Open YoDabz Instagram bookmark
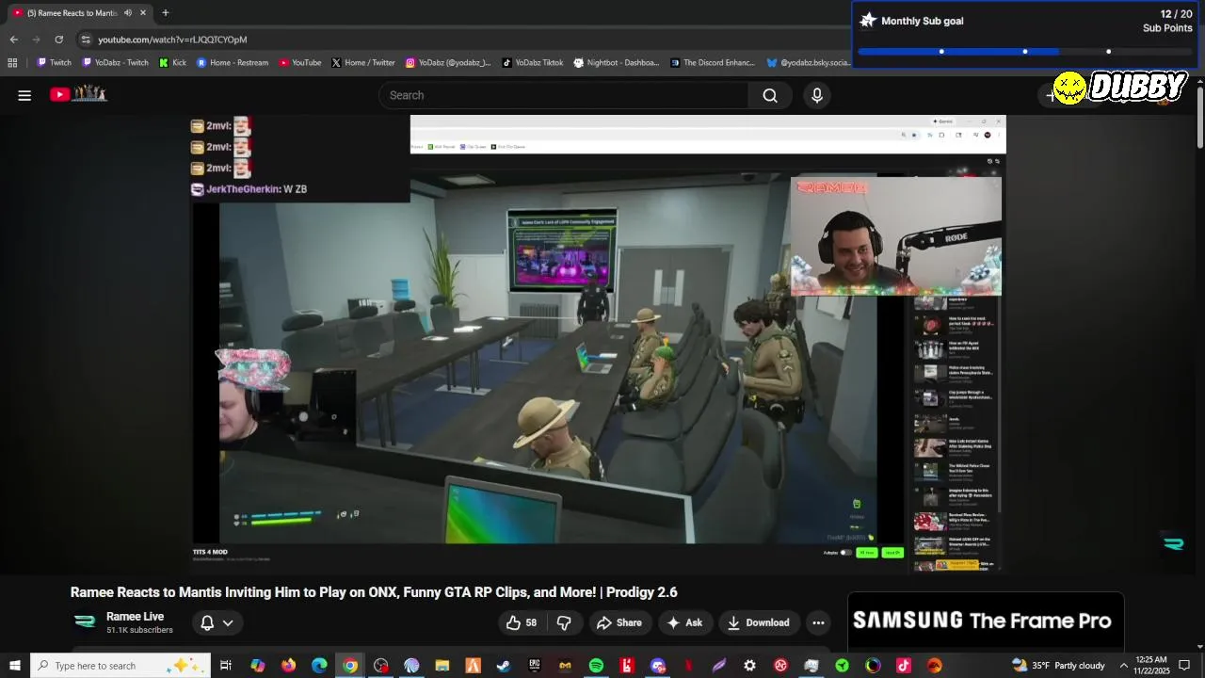The image size is (1205, 678). click(x=448, y=63)
